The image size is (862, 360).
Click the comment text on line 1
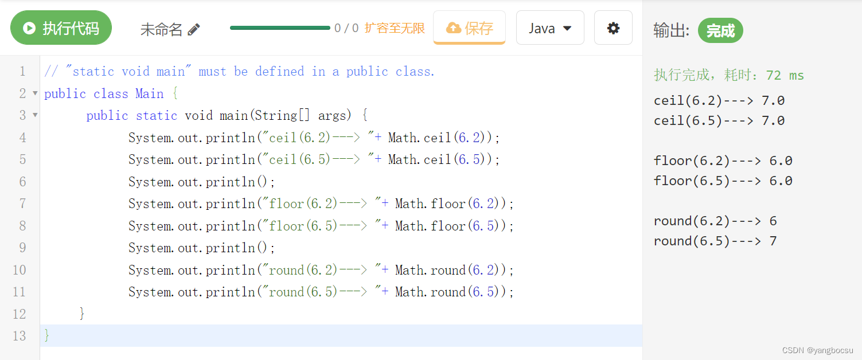click(240, 72)
